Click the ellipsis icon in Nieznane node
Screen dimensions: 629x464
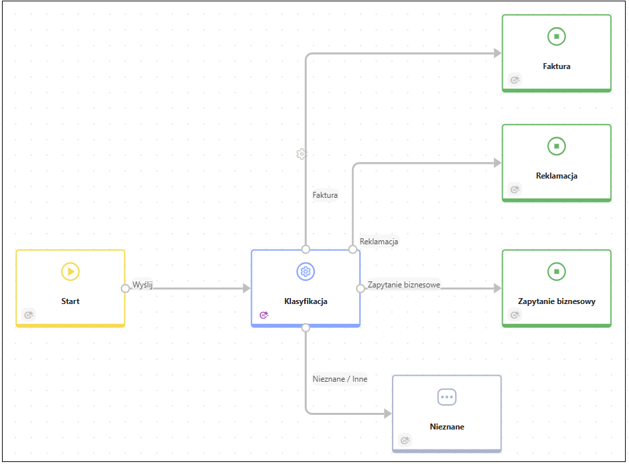(446, 397)
